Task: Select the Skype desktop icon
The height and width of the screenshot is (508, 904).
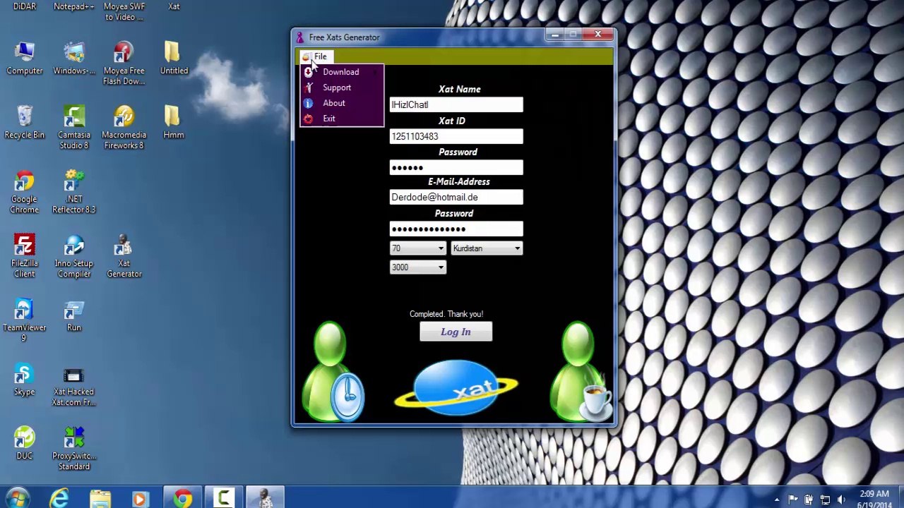Action: coord(25,380)
